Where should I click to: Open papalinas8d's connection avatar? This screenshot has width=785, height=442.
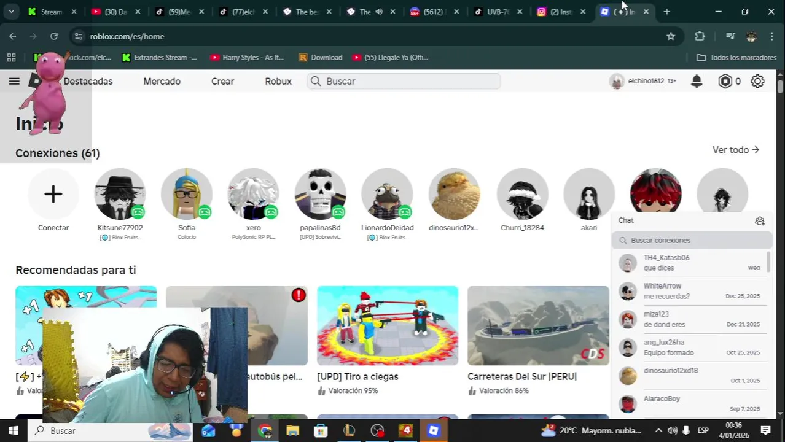(320, 194)
